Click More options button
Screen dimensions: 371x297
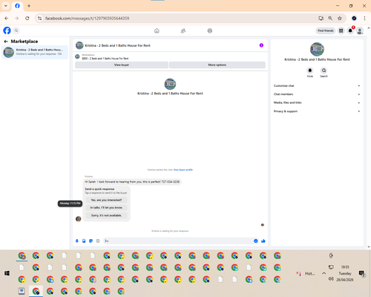[x=217, y=65]
